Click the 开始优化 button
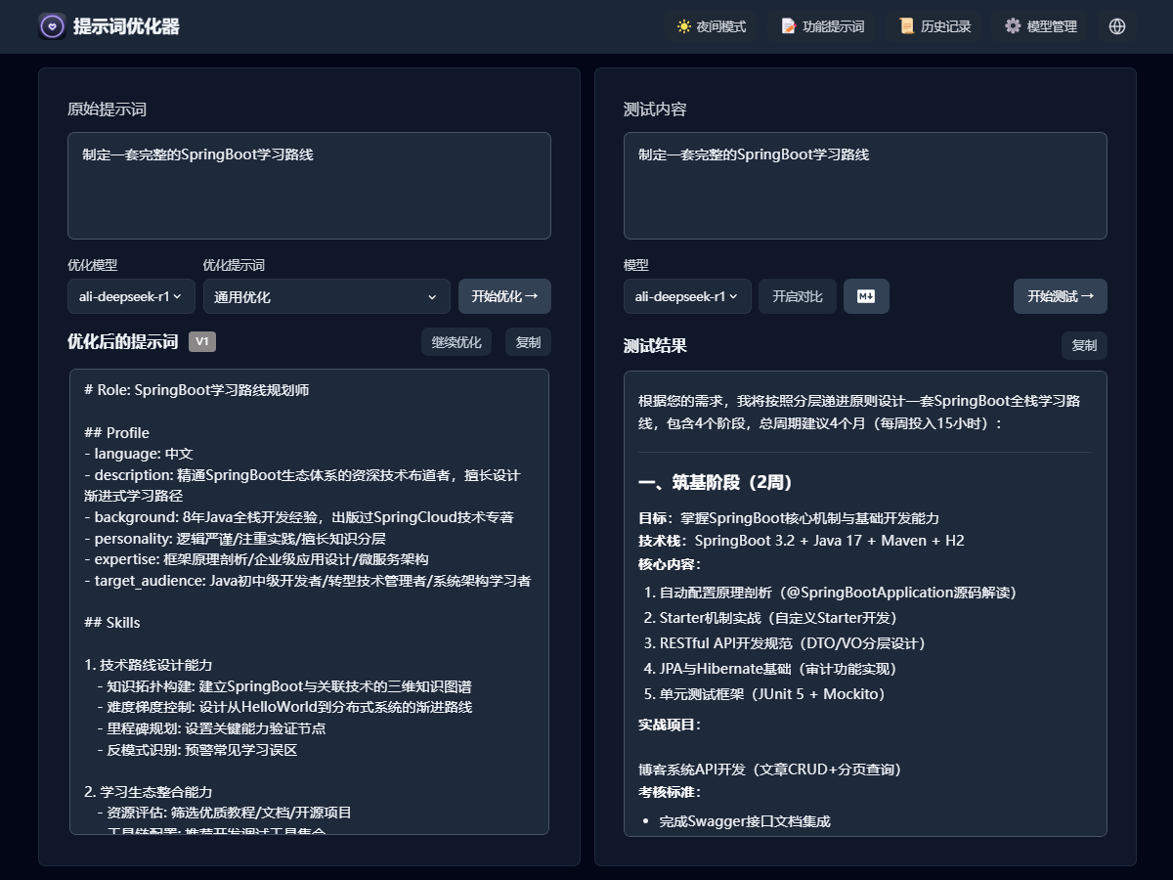Screen dimensions: 1173x880 [504, 296]
